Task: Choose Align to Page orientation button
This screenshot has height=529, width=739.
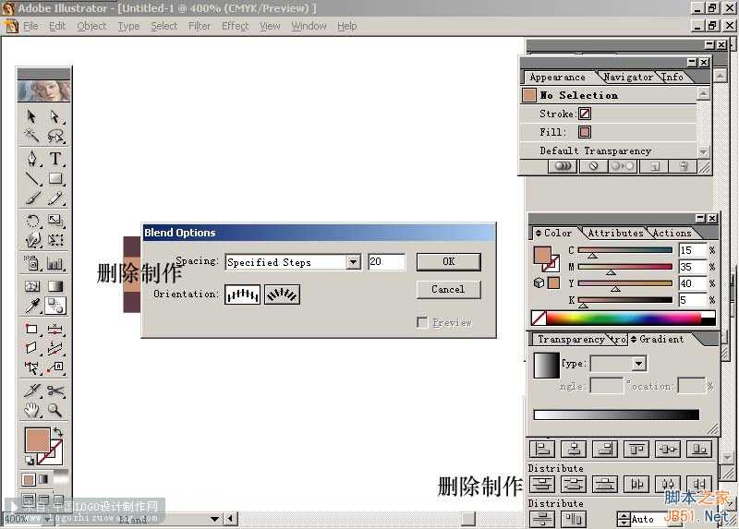Action: click(242, 295)
